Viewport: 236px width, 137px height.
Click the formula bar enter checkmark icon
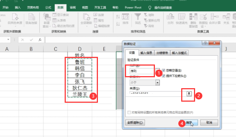click(x=31, y=40)
